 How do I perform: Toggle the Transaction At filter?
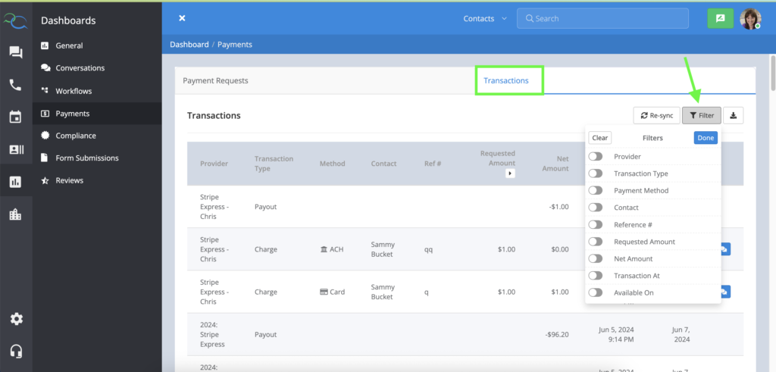click(596, 276)
